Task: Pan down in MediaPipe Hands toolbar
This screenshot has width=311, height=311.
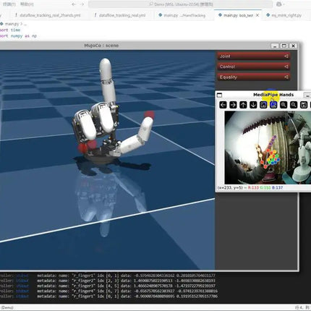Action: pyautogui.click(x=253, y=105)
